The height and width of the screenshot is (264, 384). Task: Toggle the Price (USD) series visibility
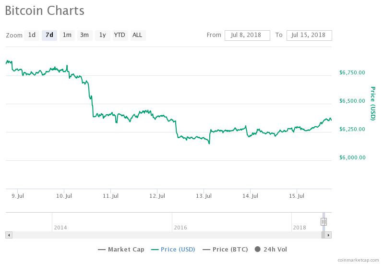click(x=174, y=249)
